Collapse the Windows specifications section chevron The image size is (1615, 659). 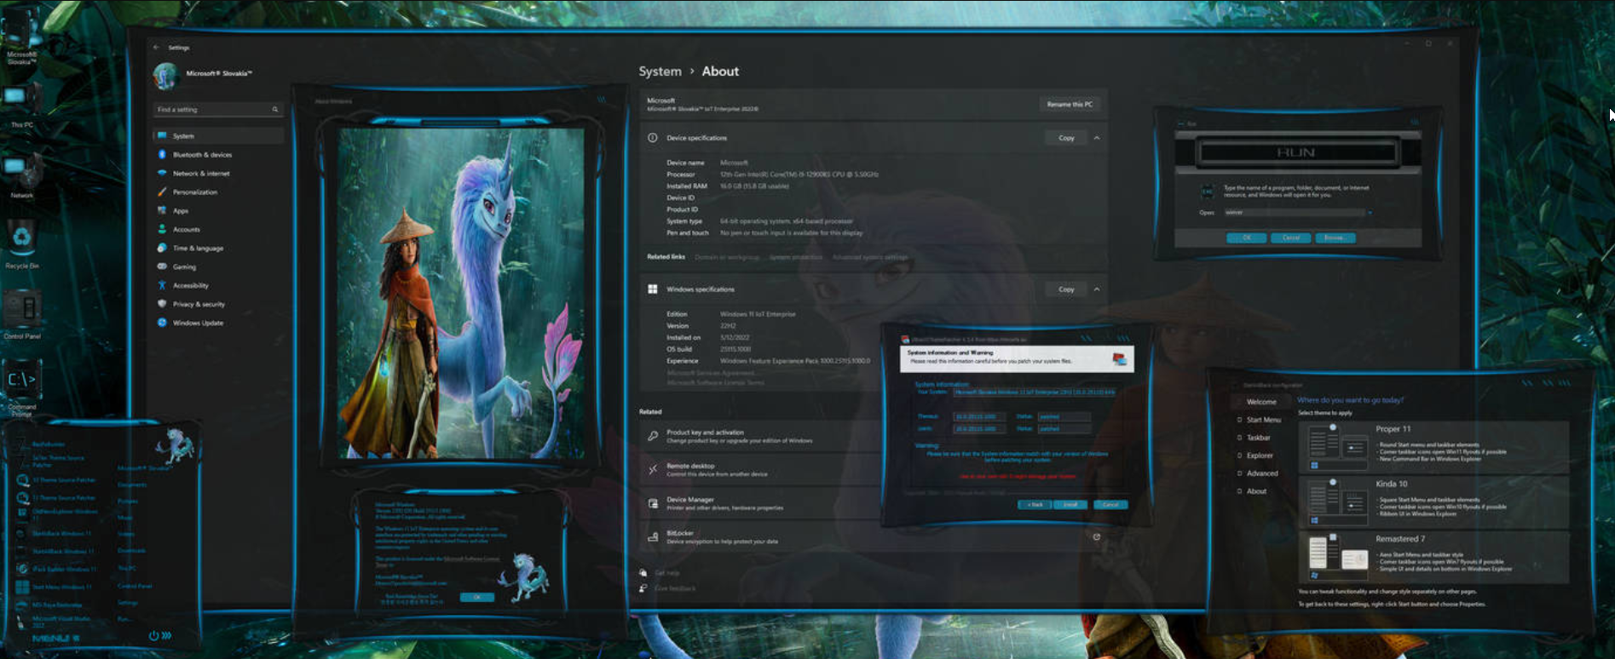pyautogui.click(x=1097, y=289)
